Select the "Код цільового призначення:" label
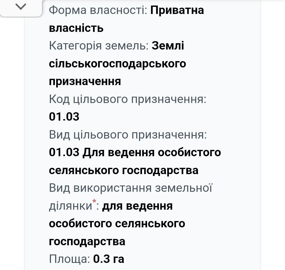285x270 pixels. (128, 99)
